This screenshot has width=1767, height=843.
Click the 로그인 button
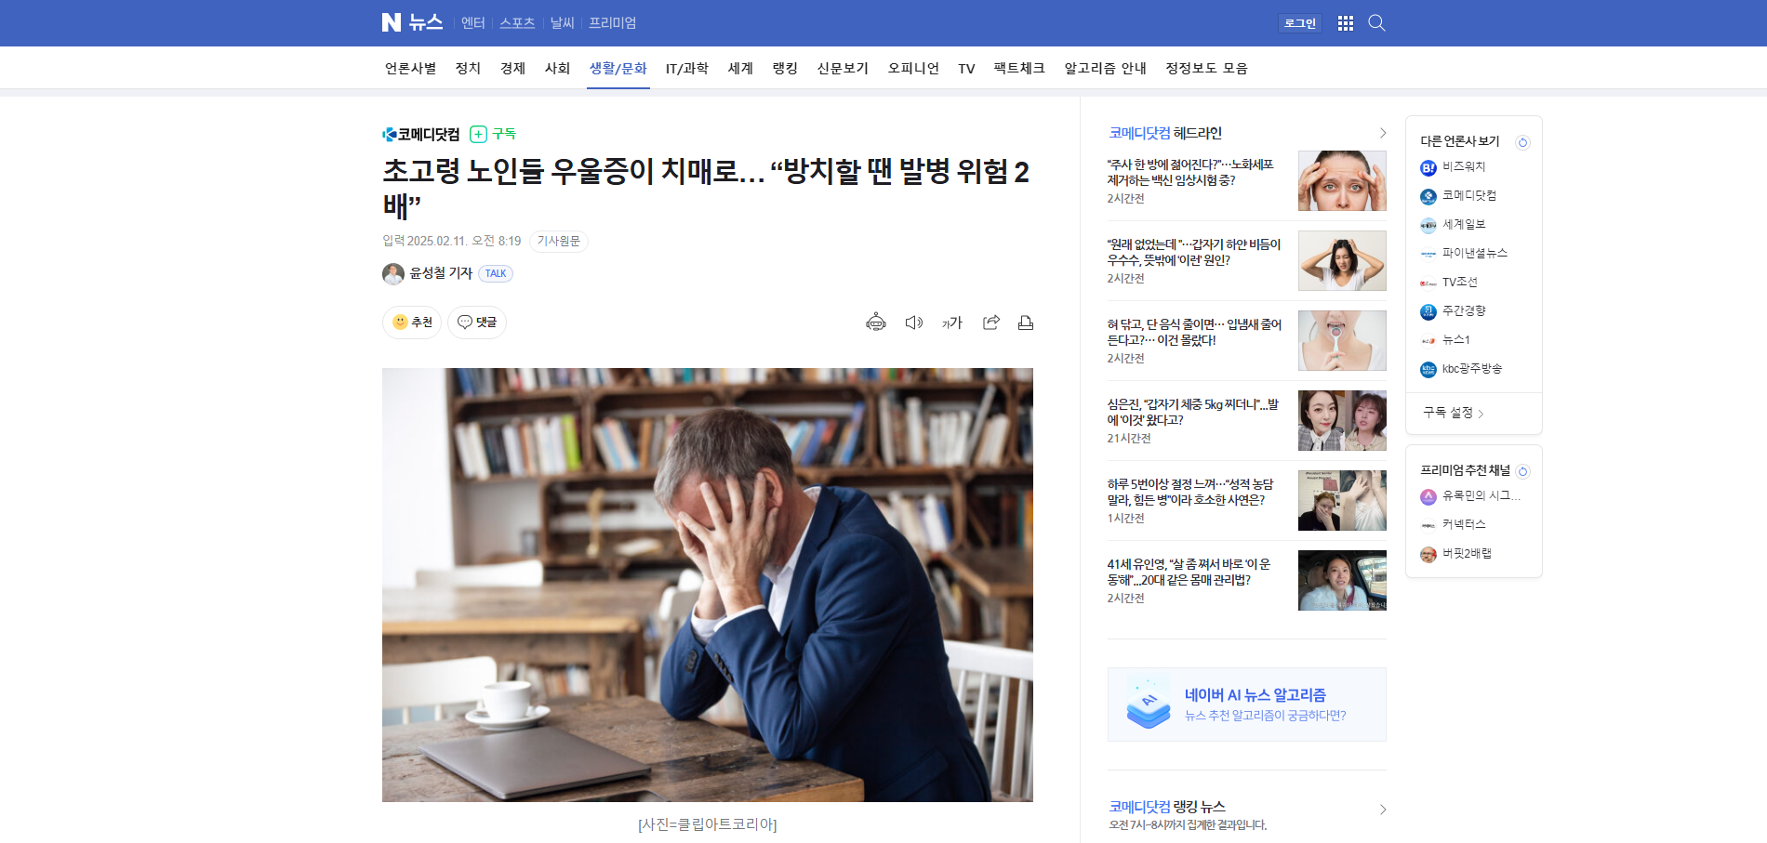point(1300,23)
